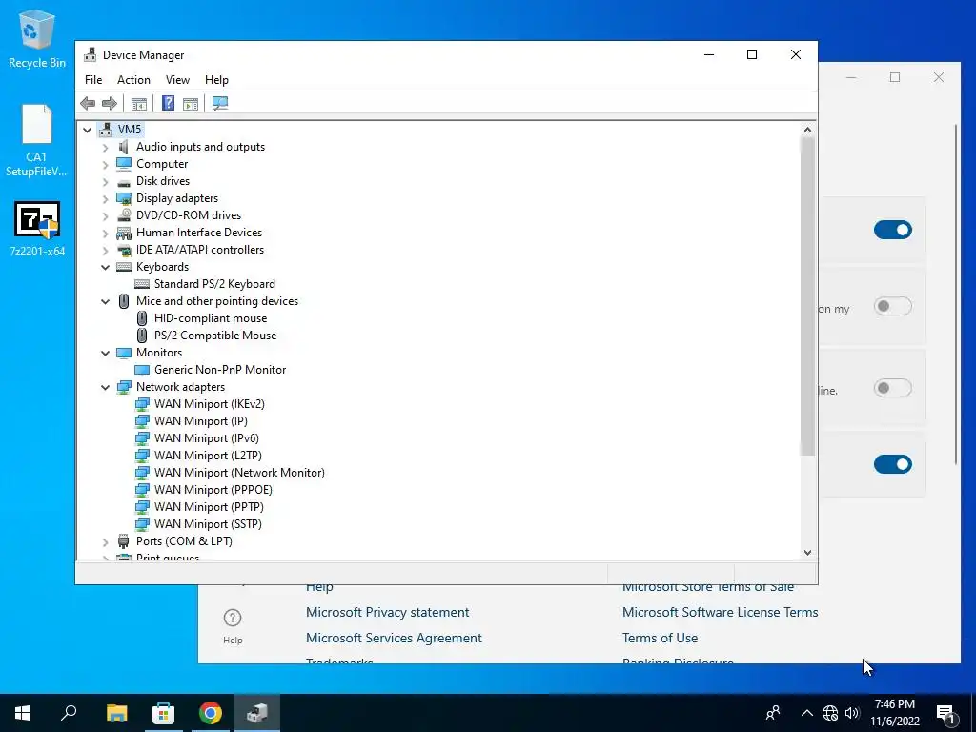Open the Terms of Use link

(x=660, y=638)
